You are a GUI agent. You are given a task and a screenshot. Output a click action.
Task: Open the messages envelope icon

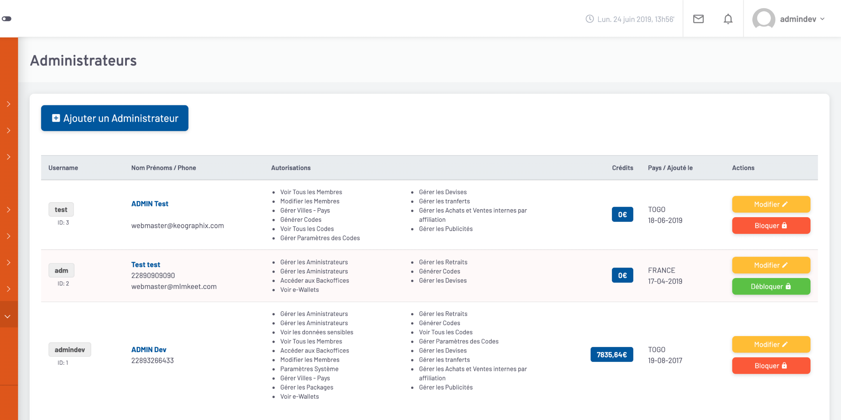[698, 19]
